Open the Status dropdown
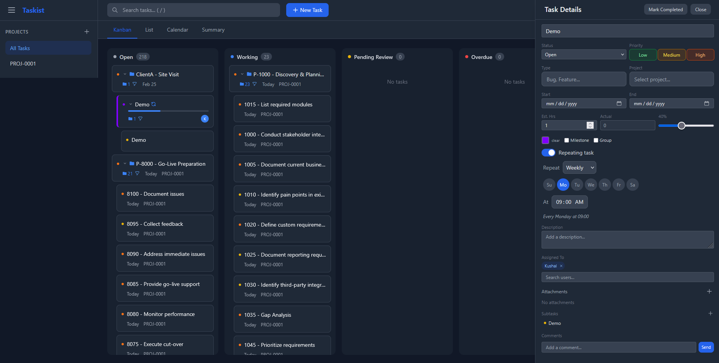Image resolution: width=719 pixels, height=363 pixels. point(584,55)
